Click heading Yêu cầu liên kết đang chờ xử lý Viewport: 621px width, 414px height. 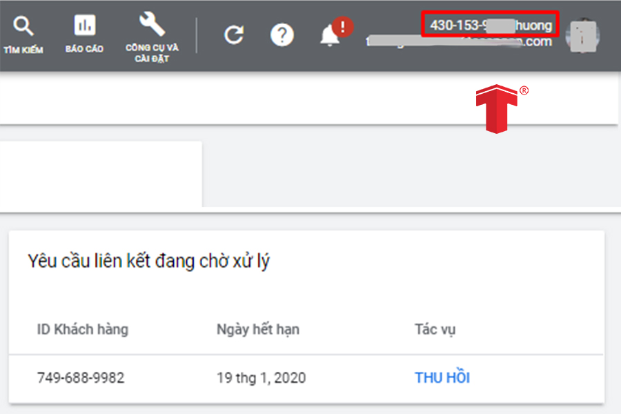point(148,261)
